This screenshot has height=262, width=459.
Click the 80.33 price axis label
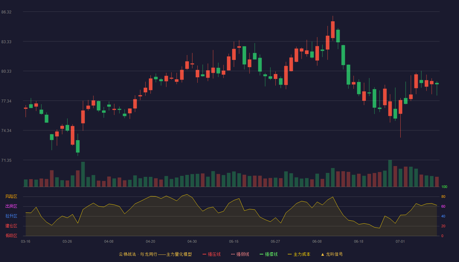(6, 71)
